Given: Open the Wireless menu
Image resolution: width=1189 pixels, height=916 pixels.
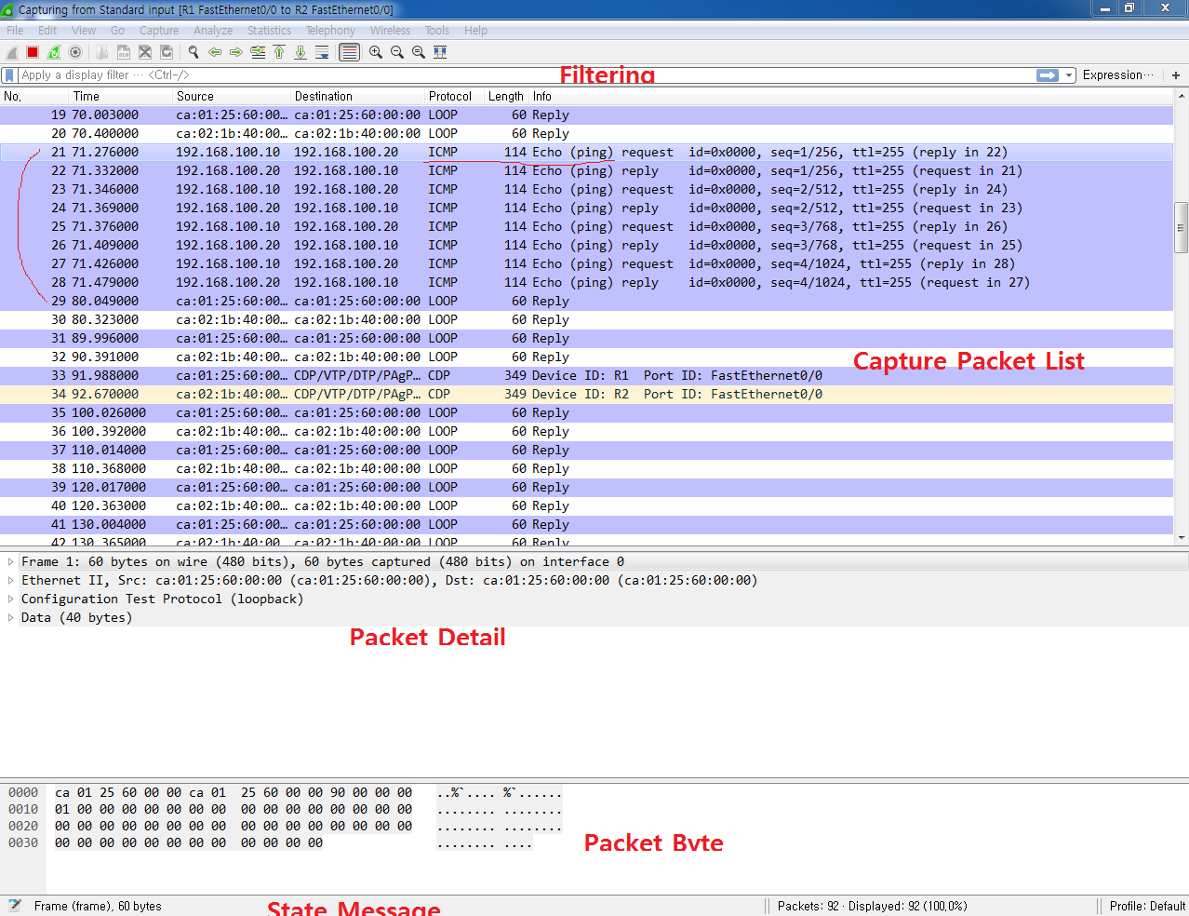Looking at the screenshot, I should pos(390,31).
